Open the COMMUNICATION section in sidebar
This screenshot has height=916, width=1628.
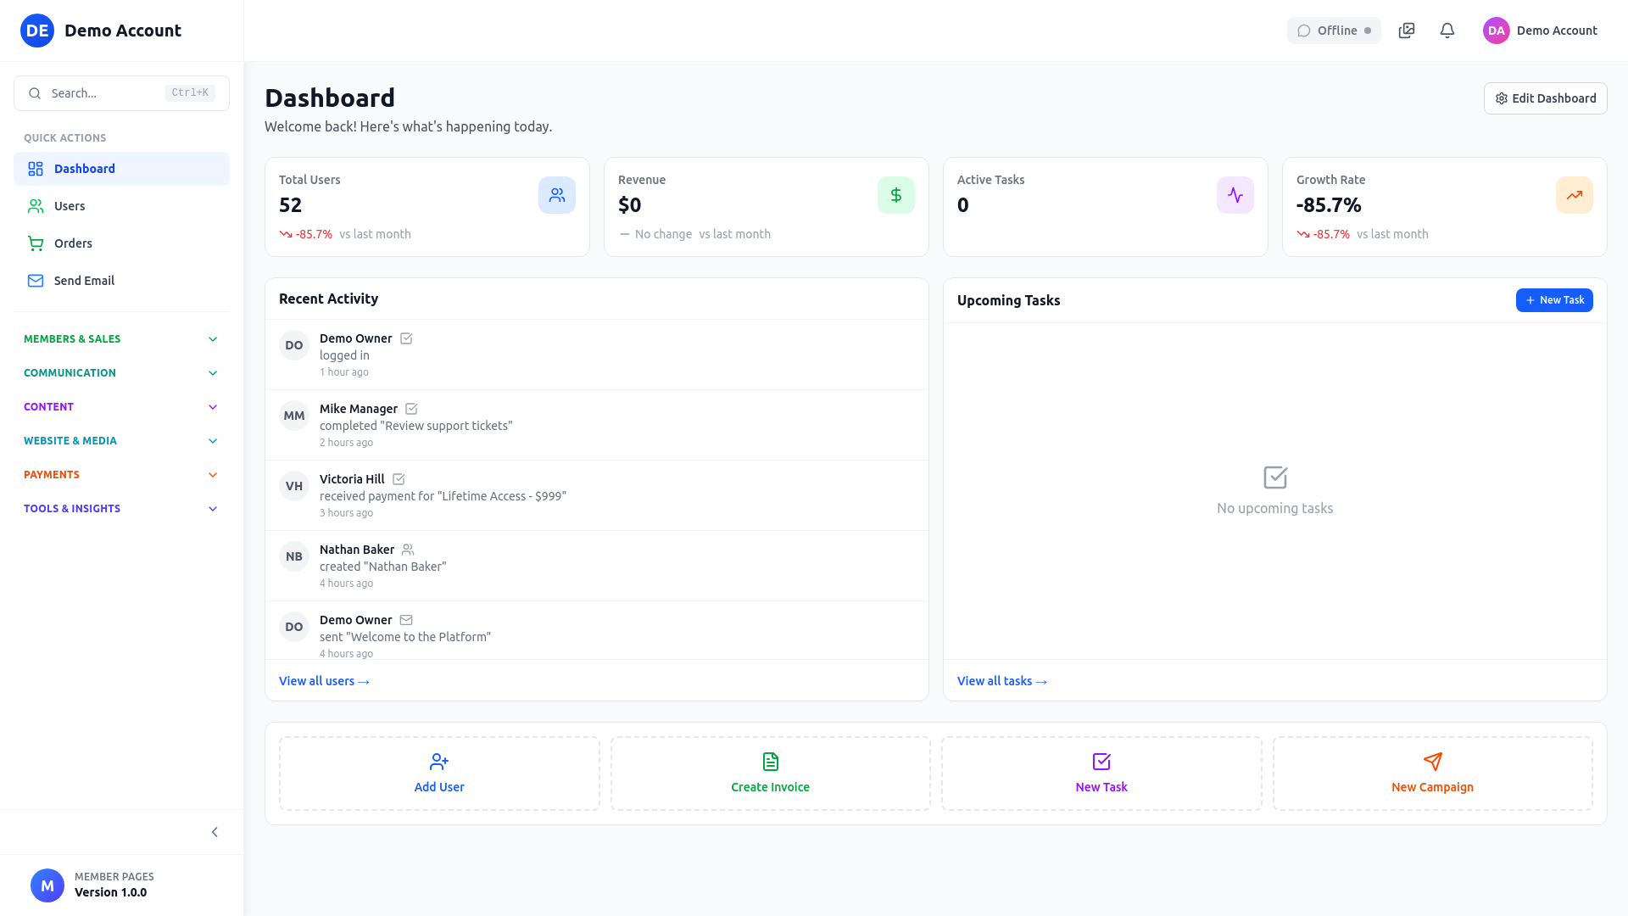[x=119, y=372]
